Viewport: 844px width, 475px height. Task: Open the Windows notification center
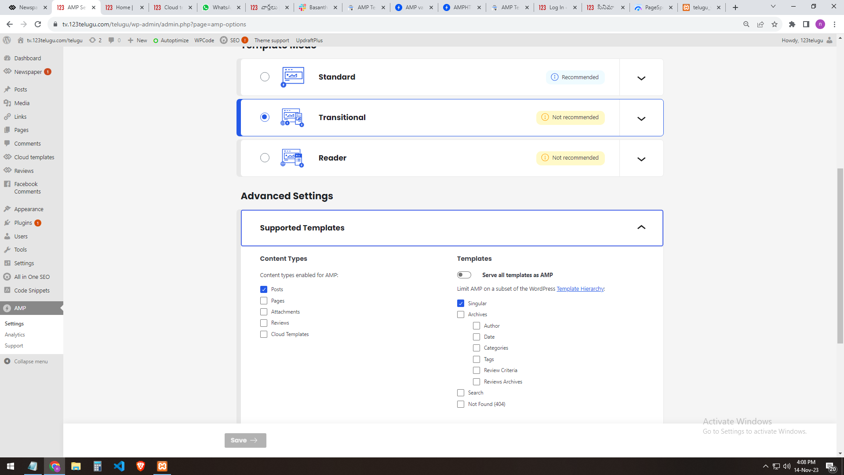[x=831, y=466]
